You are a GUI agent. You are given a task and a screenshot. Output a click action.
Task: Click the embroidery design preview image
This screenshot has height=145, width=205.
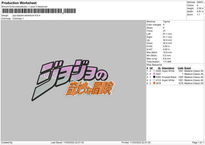coord(73,80)
